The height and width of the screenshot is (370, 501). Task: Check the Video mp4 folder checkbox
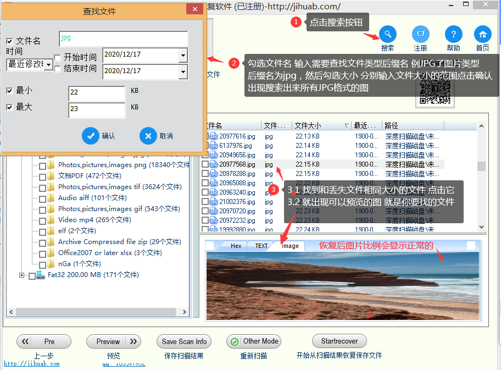pyautogui.click(x=42, y=220)
